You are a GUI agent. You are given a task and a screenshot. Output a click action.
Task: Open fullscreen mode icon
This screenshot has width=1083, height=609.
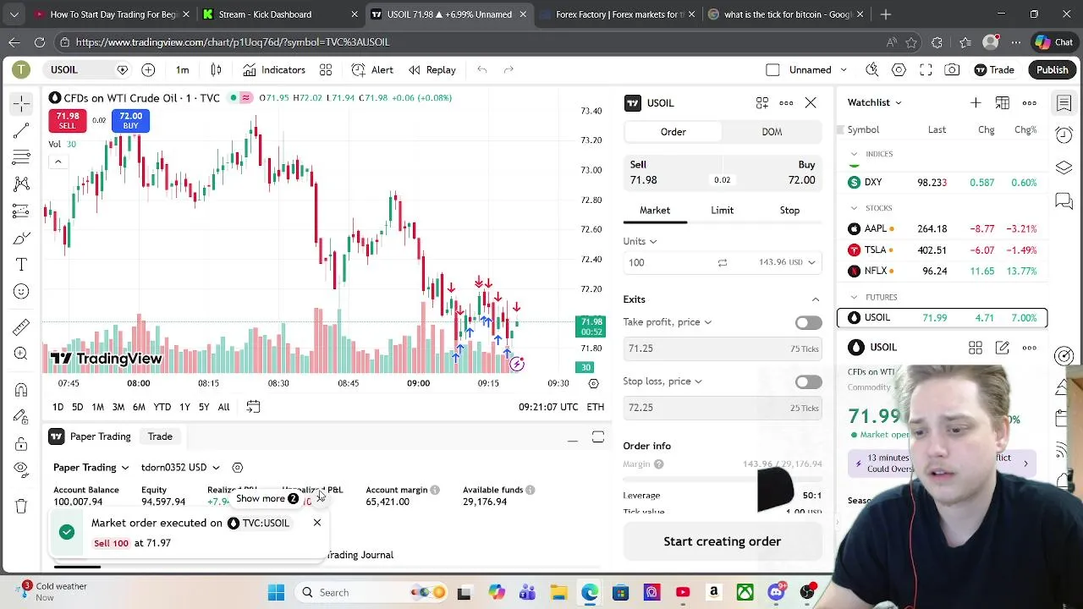pyautogui.click(x=926, y=70)
